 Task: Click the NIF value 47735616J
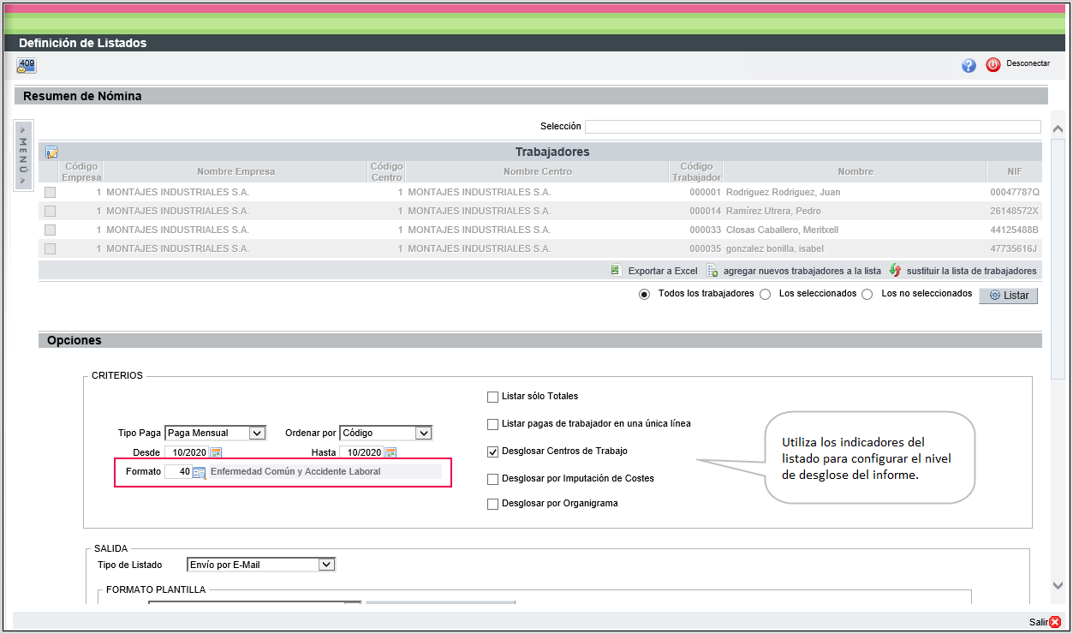click(1014, 249)
